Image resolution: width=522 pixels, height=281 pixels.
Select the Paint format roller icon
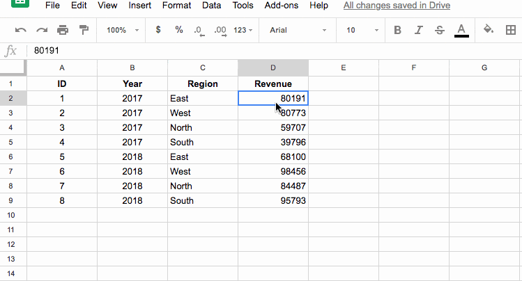click(x=84, y=30)
